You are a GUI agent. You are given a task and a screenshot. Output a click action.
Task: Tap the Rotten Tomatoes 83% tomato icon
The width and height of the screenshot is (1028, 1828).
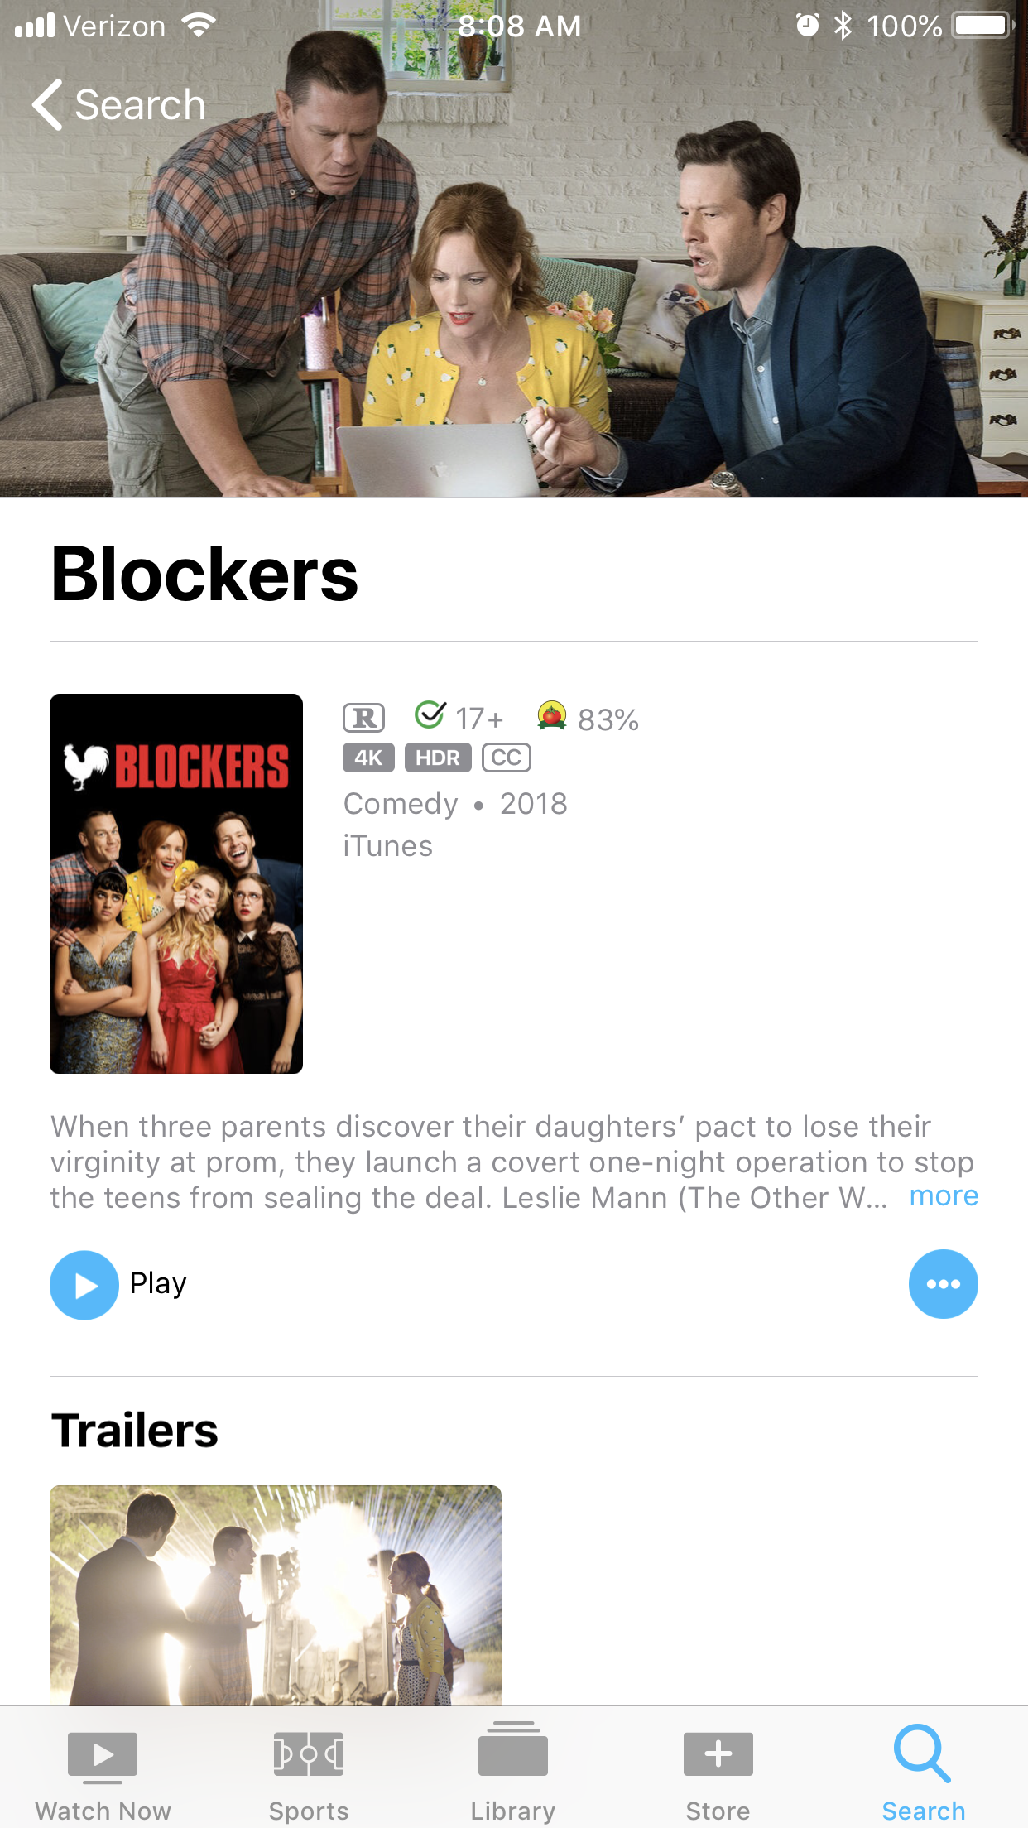click(x=551, y=716)
